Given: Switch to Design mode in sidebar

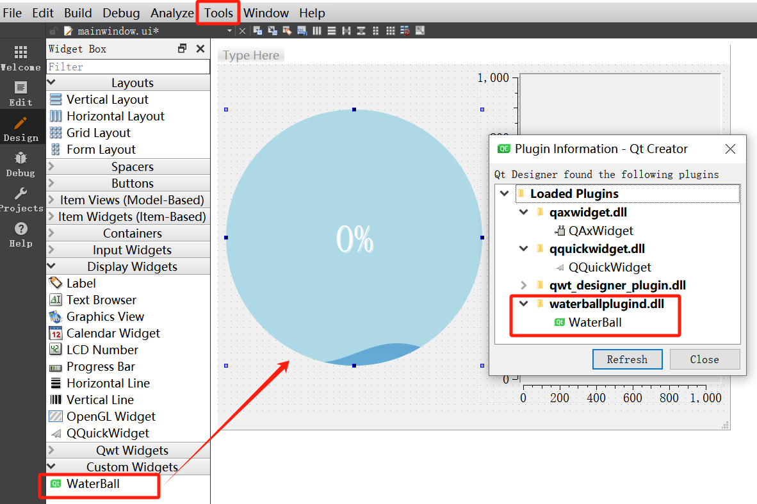Looking at the screenshot, I should (x=20, y=129).
